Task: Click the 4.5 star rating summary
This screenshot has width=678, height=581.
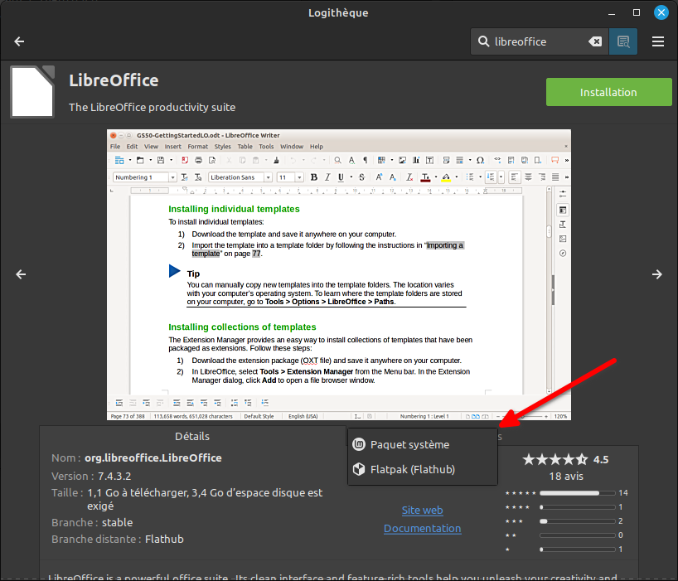Action: click(565, 459)
